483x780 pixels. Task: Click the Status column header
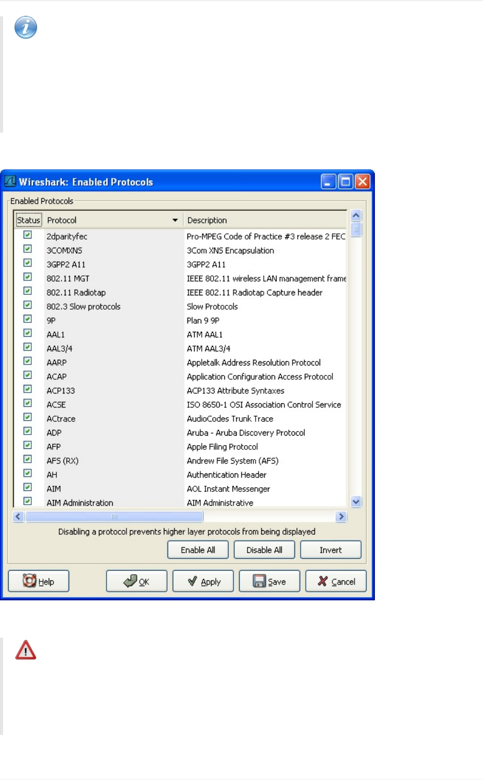pos(28,220)
